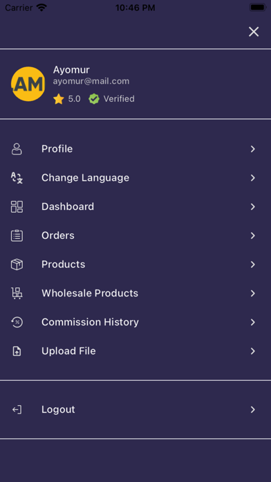Click the Dashboard grid icon
The width and height of the screenshot is (271, 482).
point(17,206)
